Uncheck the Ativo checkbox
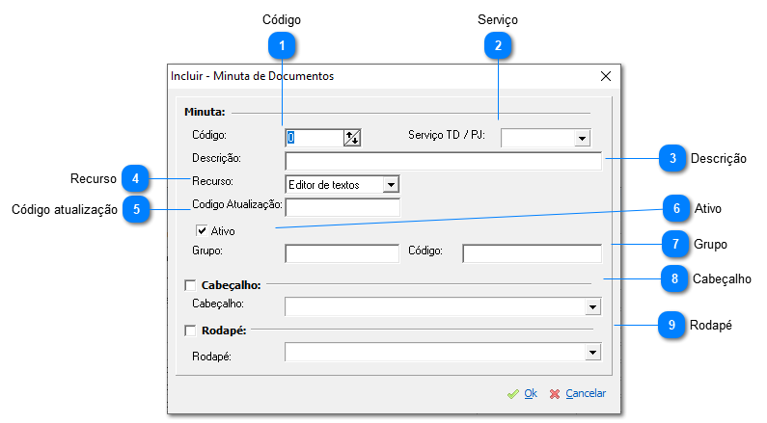The width and height of the screenshot is (767, 423). click(202, 231)
